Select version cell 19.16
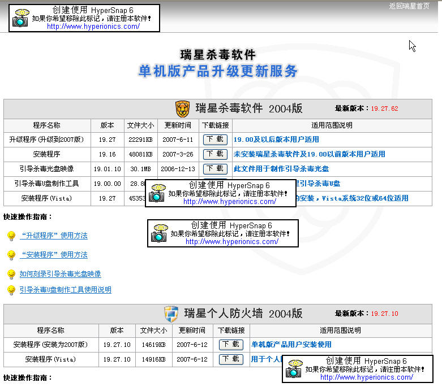Screen dimensions: 442x387 108,154
